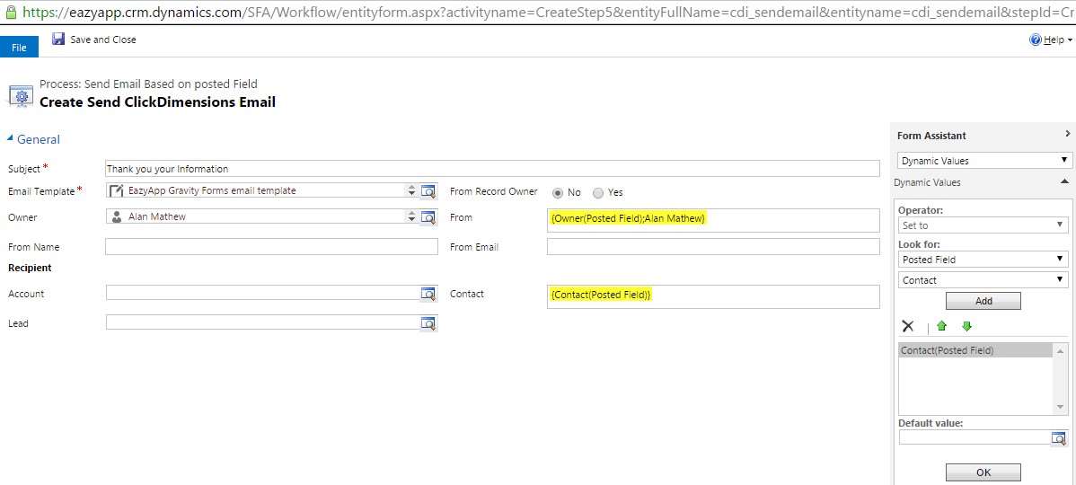Select 'Contact(Posted Field)' in the values list

tap(975, 350)
